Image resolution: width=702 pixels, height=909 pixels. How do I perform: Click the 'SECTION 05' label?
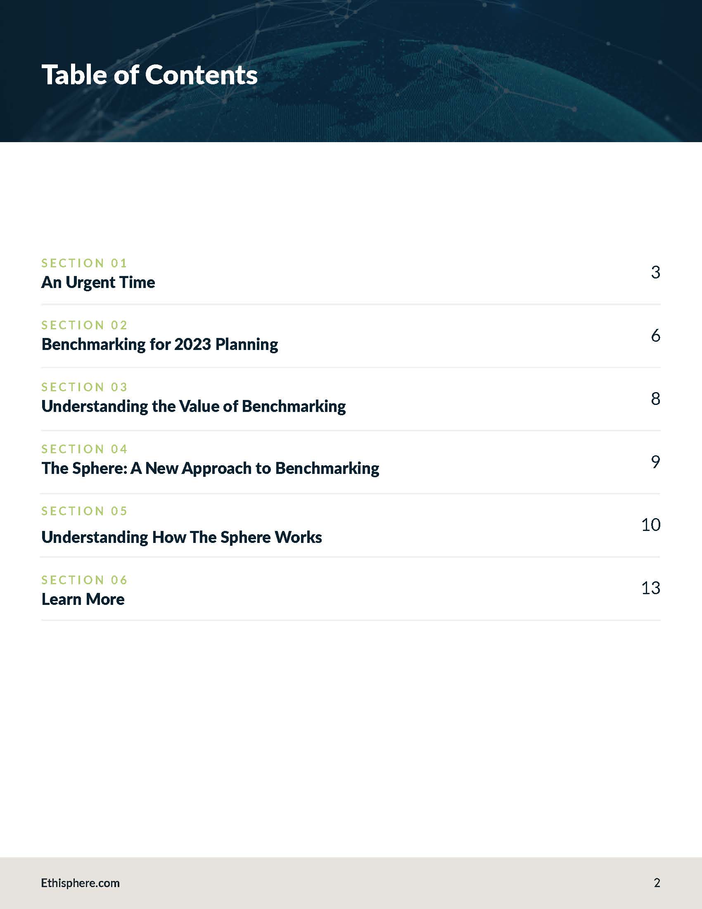pyautogui.click(x=84, y=511)
